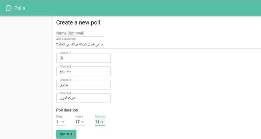261x139 pixels.
Task: Select the Choice 3 input box
Action: pyautogui.click(x=84, y=85)
